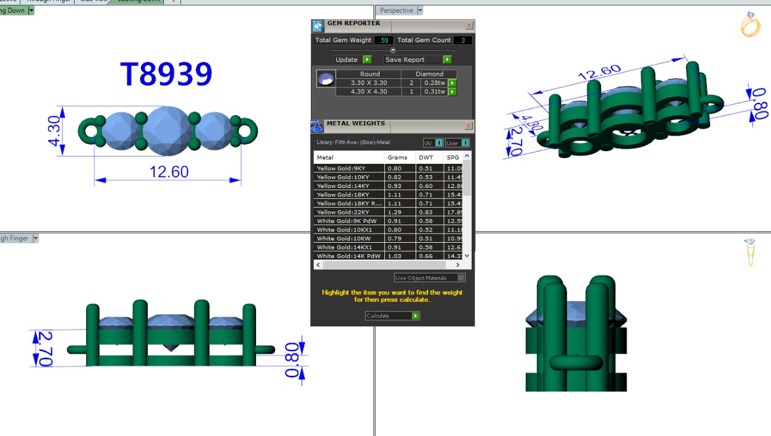
Task: Select the White Gold:14KX1 row
Action: tap(389, 247)
